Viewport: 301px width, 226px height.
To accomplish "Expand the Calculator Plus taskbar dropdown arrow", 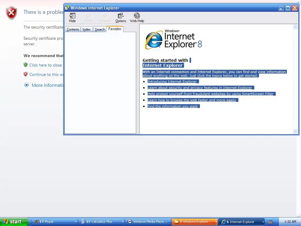I will (123, 222).
